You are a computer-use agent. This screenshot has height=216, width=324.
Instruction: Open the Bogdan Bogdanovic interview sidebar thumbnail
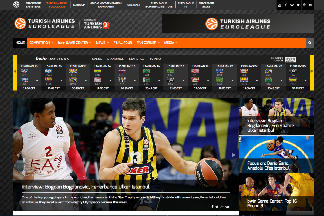coord(276,116)
